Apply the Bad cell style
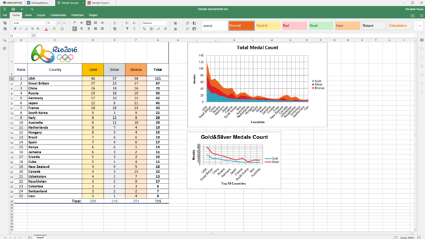The height and width of the screenshot is (239, 425). 294,25
